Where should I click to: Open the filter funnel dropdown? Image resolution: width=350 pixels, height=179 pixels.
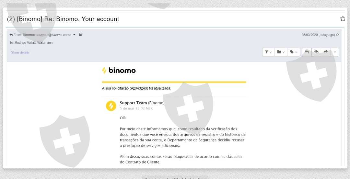268,52
